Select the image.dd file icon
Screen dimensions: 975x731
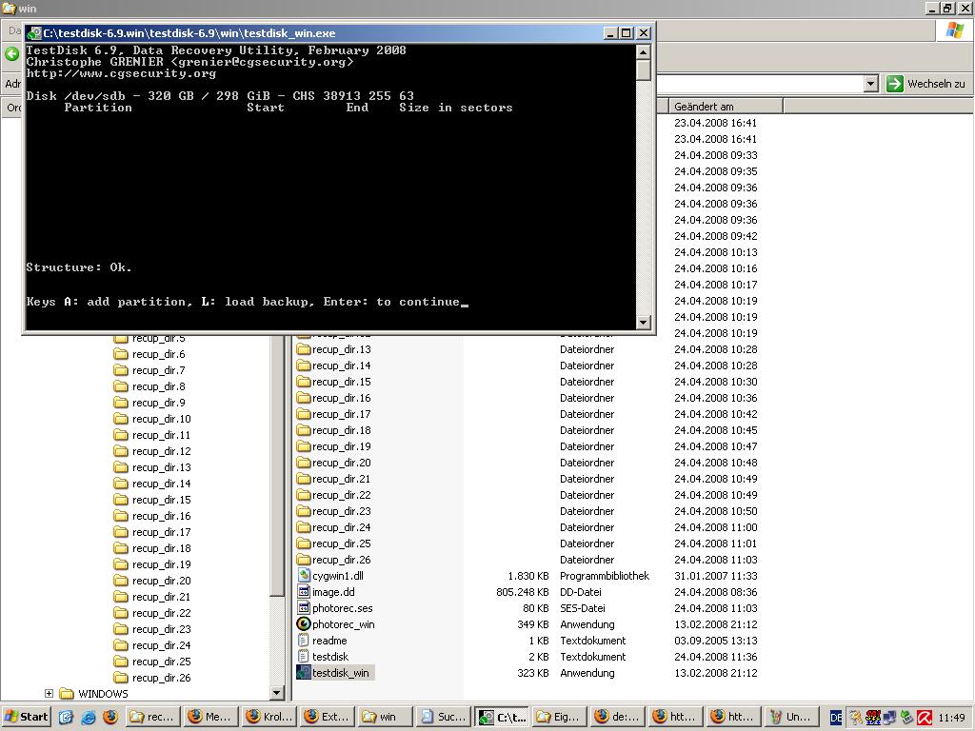(x=304, y=592)
